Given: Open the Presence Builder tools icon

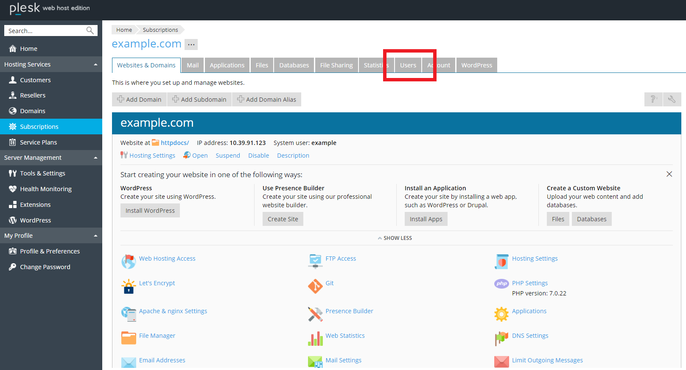Looking at the screenshot, I should [315, 314].
